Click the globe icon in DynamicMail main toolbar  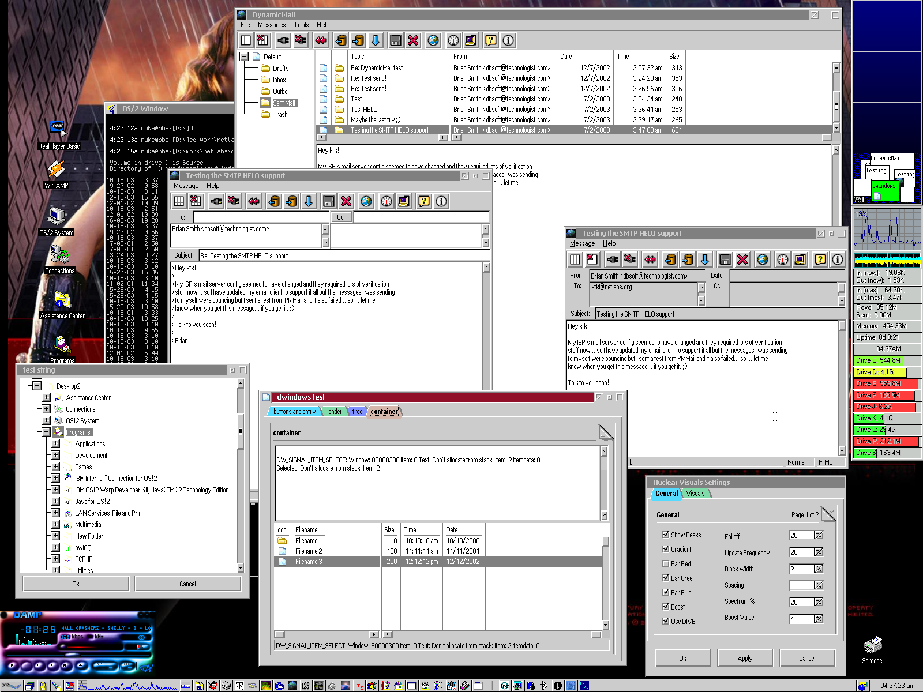tap(433, 40)
